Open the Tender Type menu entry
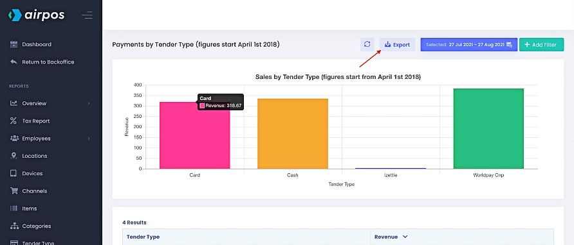Screen dimensions: 574x245 click(x=38, y=242)
